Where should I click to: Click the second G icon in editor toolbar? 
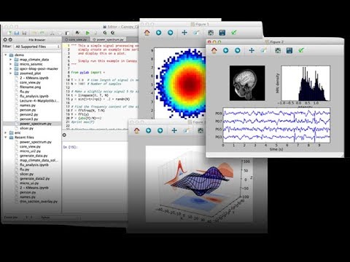[112, 33]
